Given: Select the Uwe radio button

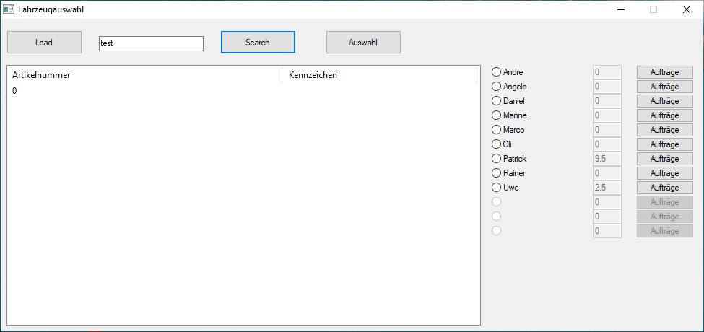Looking at the screenshot, I should tap(496, 188).
